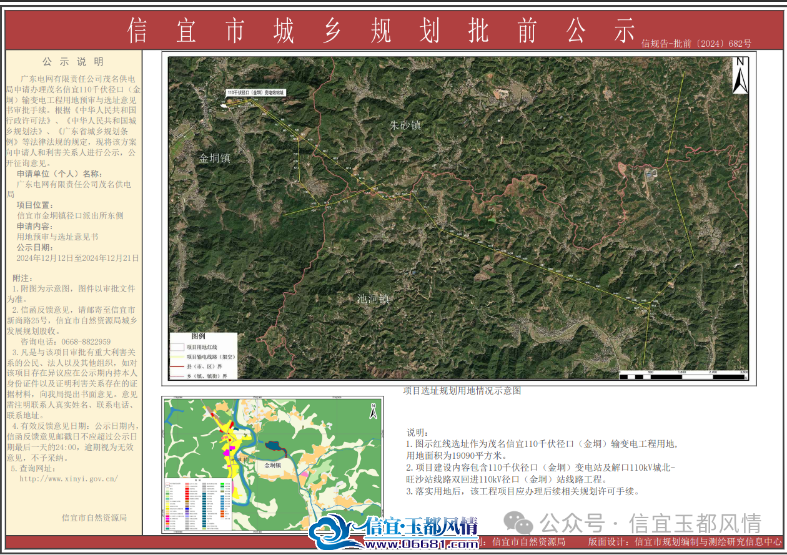Select the date range 2024年12月12日至2024年12月21日
Viewport: 787px width, 555px height.
coord(78,258)
